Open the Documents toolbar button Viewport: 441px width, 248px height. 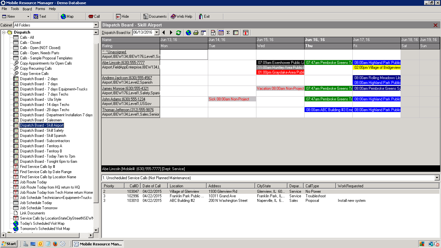tap(155, 16)
